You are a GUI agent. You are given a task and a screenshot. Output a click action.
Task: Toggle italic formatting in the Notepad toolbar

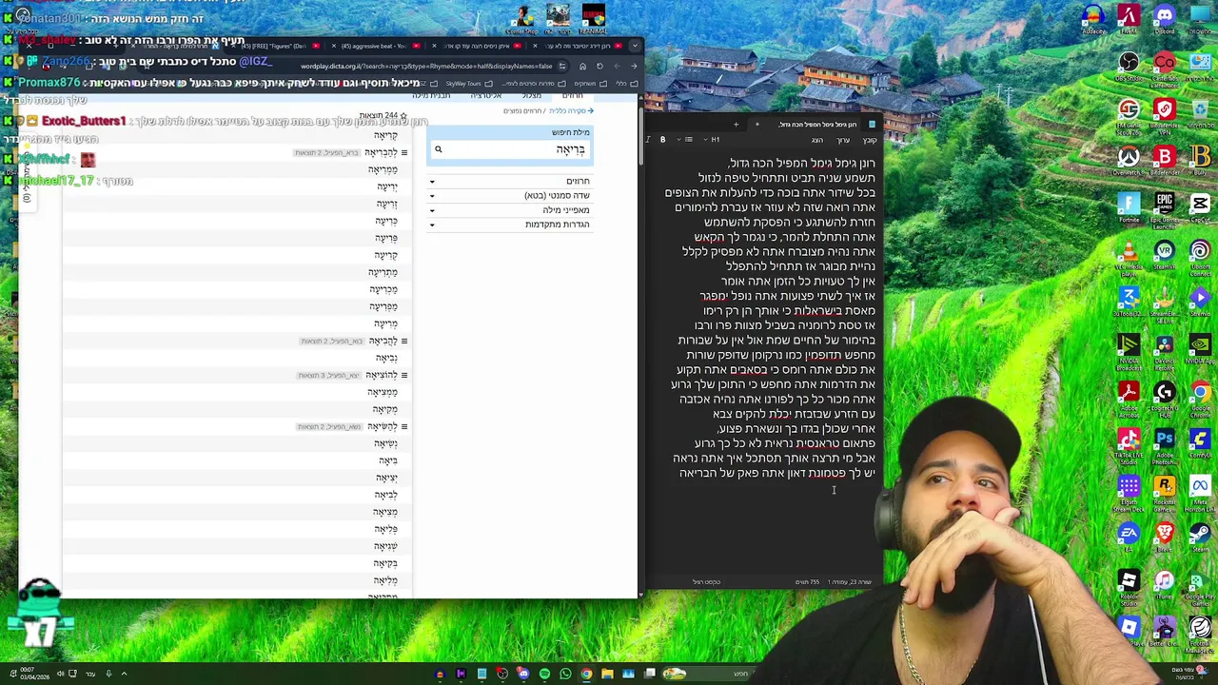(x=648, y=140)
